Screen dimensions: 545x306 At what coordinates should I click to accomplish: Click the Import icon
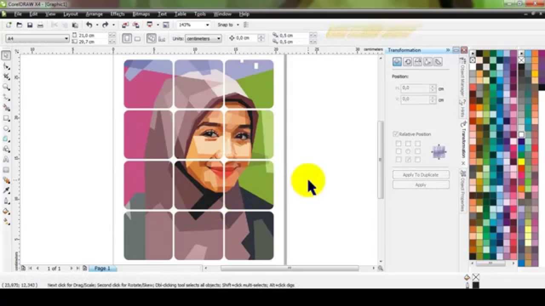[125, 25]
